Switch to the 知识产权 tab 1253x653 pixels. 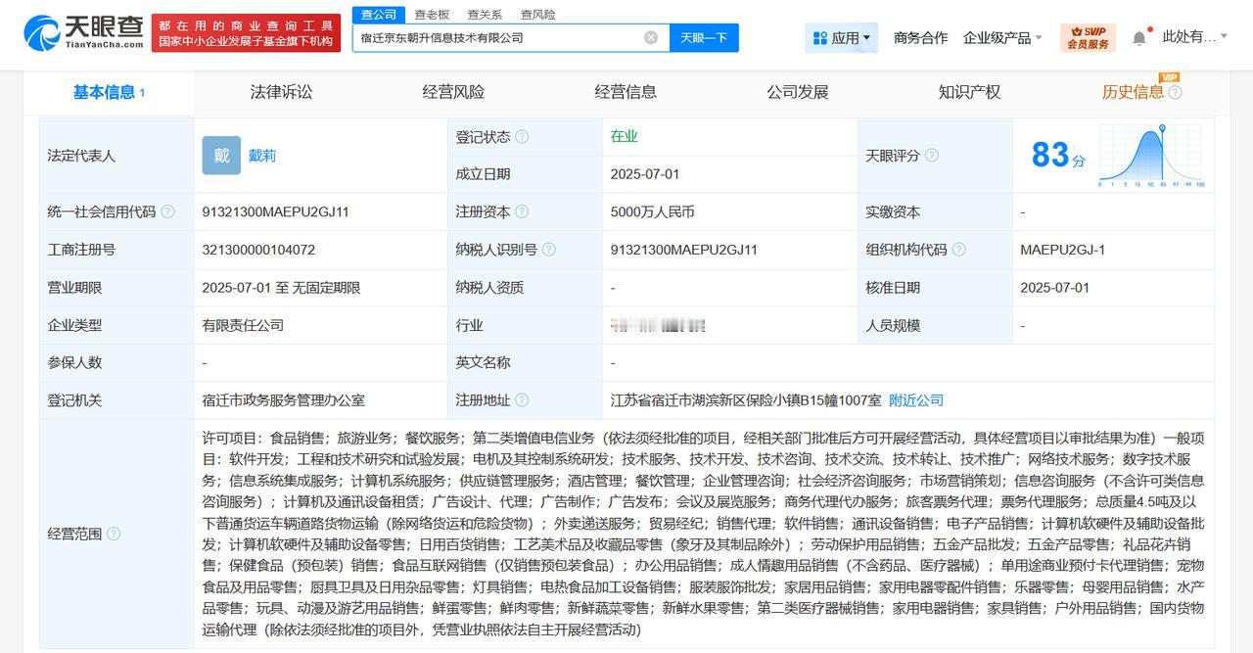pyautogui.click(x=969, y=92)
